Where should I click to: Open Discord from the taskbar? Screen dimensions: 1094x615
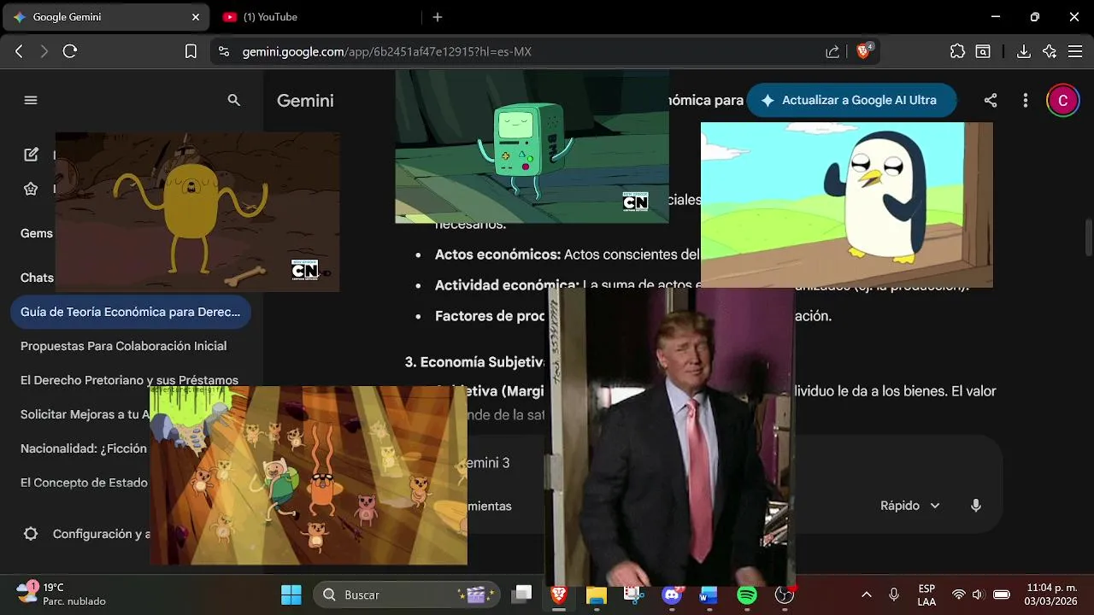click(x=672, y=594)
